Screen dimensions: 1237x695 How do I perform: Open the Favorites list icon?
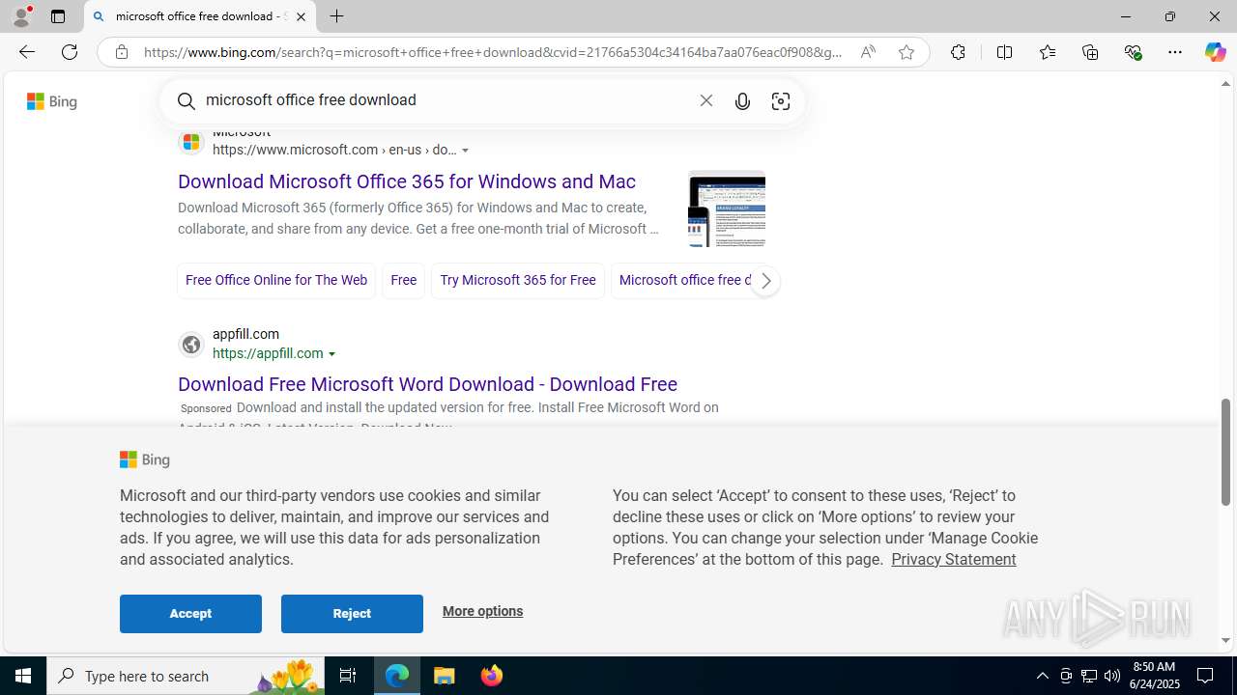click(x=1048, y=52)
